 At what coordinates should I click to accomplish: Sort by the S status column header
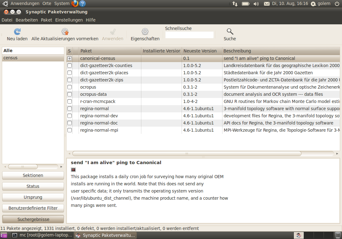pos(69,51)
